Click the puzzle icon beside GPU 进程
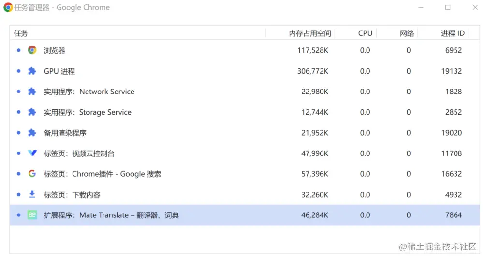 tap(32, 71)
